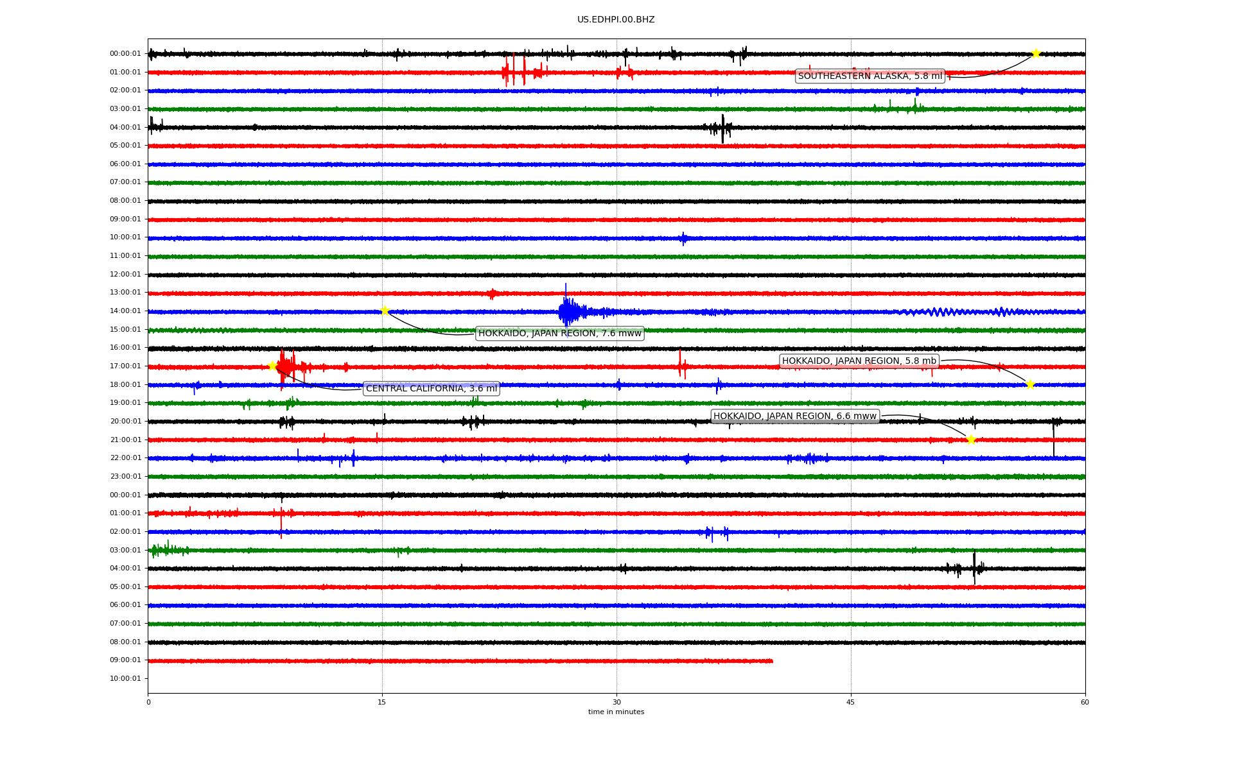Click the 30 tick on time axis

616,702
